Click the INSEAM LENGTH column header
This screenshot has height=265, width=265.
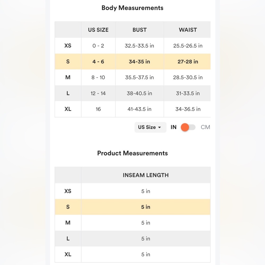pos(145,175)
